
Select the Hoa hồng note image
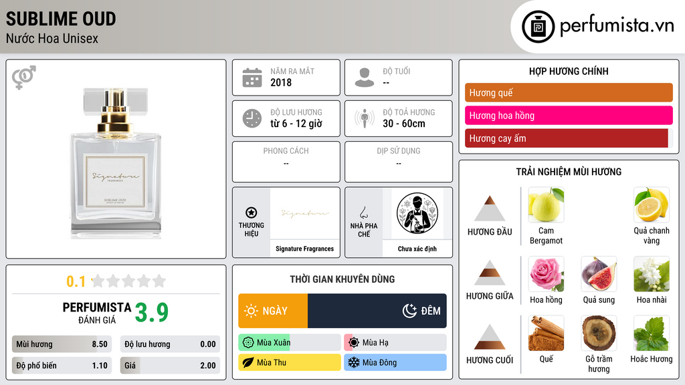(x=546, y=273)
